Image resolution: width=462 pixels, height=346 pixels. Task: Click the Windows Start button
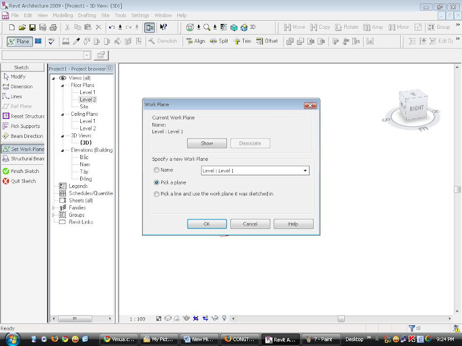tap(12, 339)
